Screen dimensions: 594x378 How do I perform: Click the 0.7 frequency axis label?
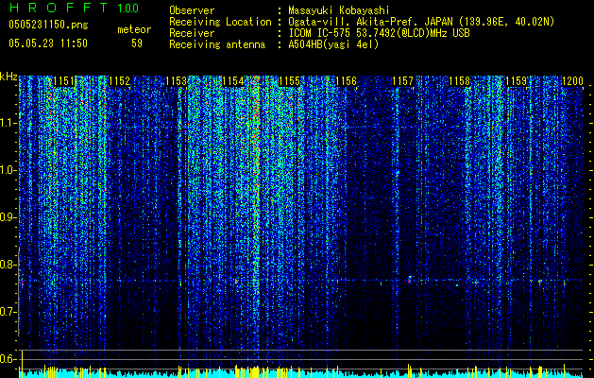(8, 312)
